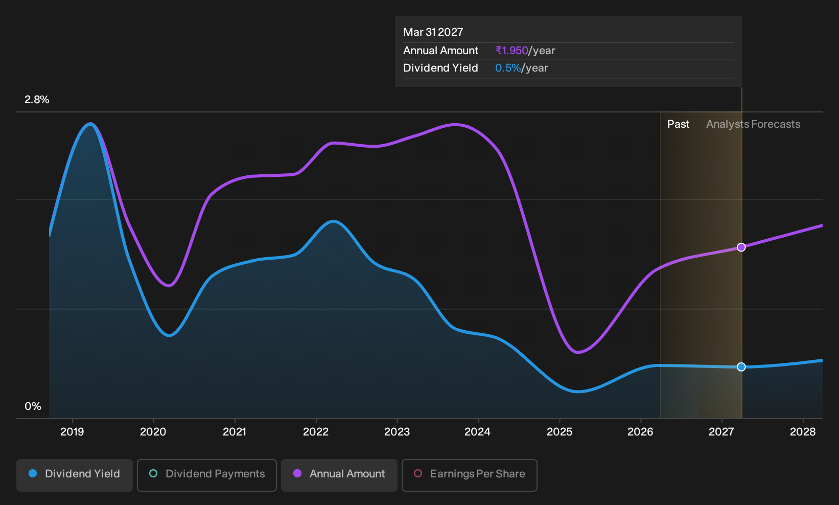Toggle the Dividend Yield legend button

point(75,475)
